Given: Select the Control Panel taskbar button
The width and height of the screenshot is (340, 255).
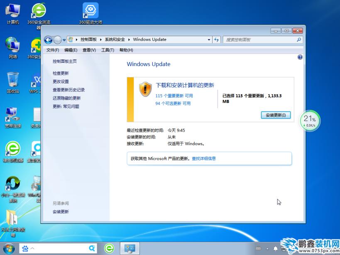Looking at the screenshot, I should point(130,248).
